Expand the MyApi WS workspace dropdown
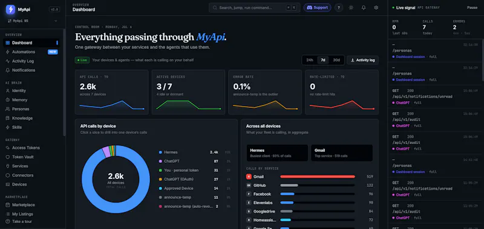This screenshot has height=229, width=484. (x=32, y=21)
